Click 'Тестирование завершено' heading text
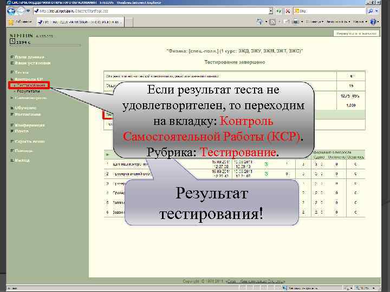Viewport: 390px width, 292px height. click(235, 62)
